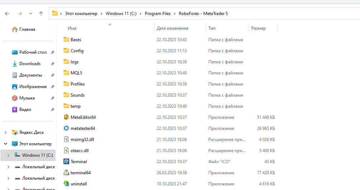Click the 'MQL5' folder icon

tap(66, 73)
